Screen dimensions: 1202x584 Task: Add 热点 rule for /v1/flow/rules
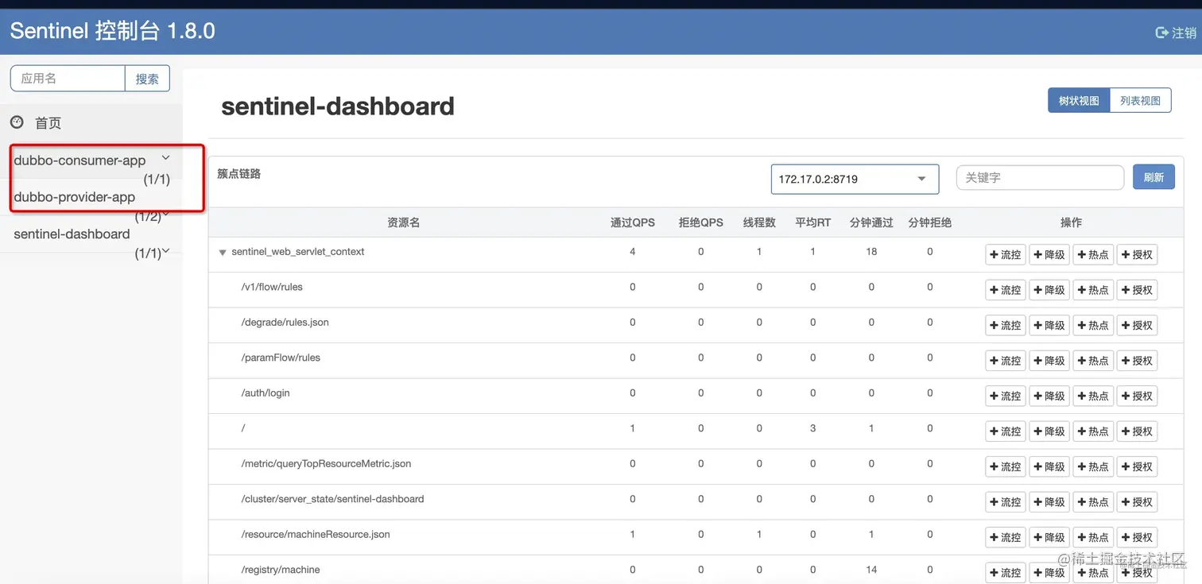(x=1093, y=290)
